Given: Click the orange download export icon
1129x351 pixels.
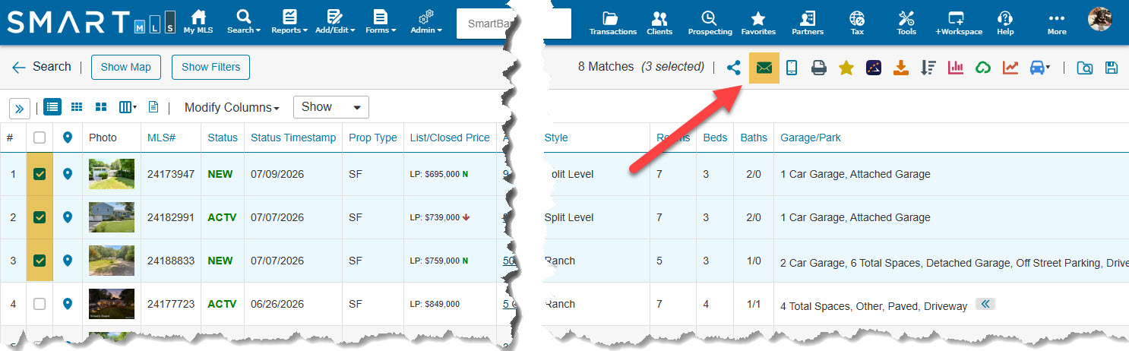Looking at the screenshot, I should tap(900, 68).
